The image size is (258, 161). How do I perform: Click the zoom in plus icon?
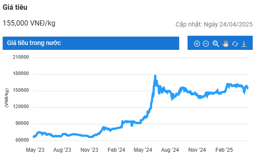[197, 44]
